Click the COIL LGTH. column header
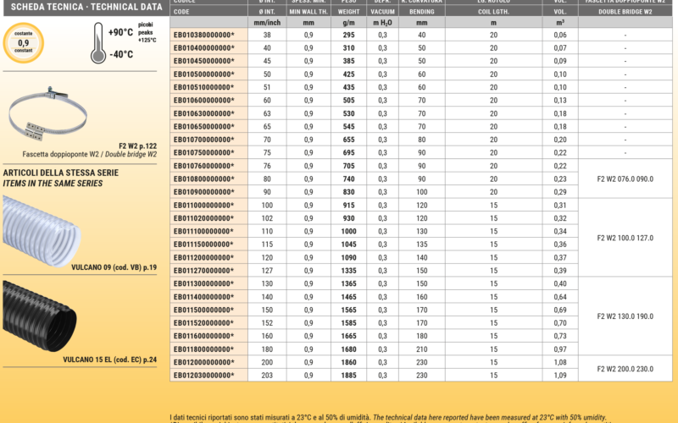 click(493, 13)
